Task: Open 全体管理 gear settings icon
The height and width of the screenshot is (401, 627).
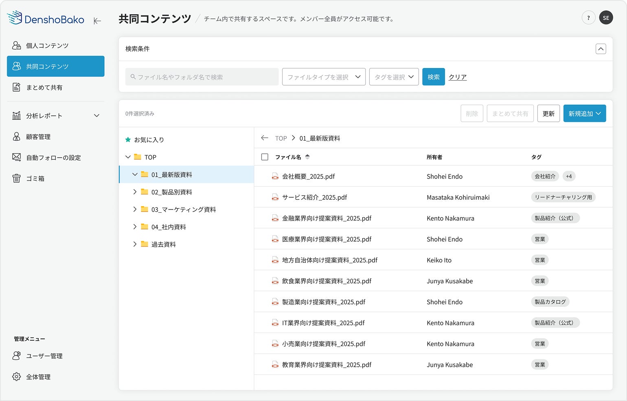Action: click(17, 377)
